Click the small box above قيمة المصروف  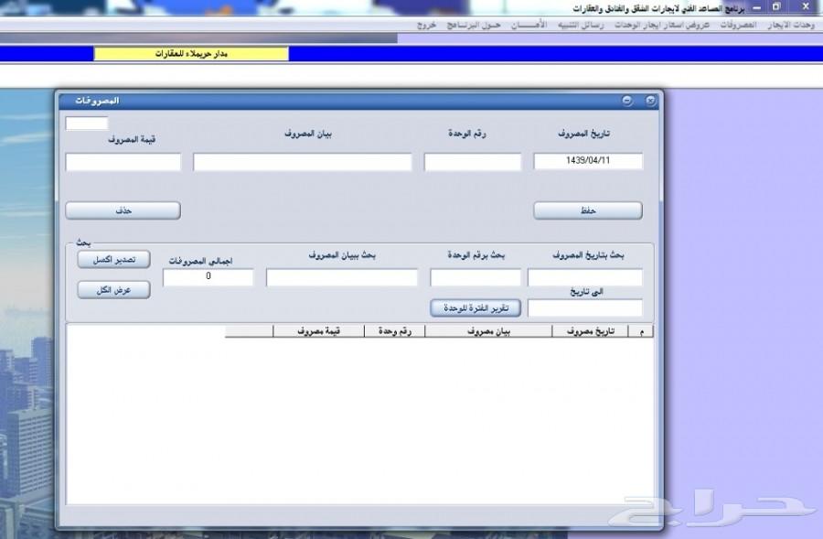(x=87, y=124)
